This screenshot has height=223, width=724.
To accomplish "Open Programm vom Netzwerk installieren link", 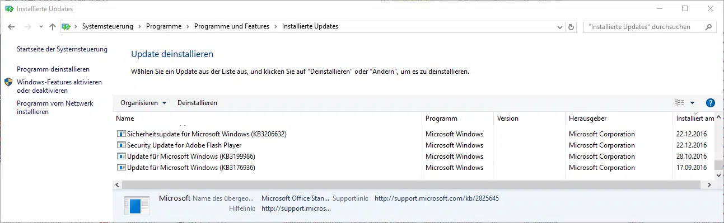I will pyautogui.click(x=55, y=107).
